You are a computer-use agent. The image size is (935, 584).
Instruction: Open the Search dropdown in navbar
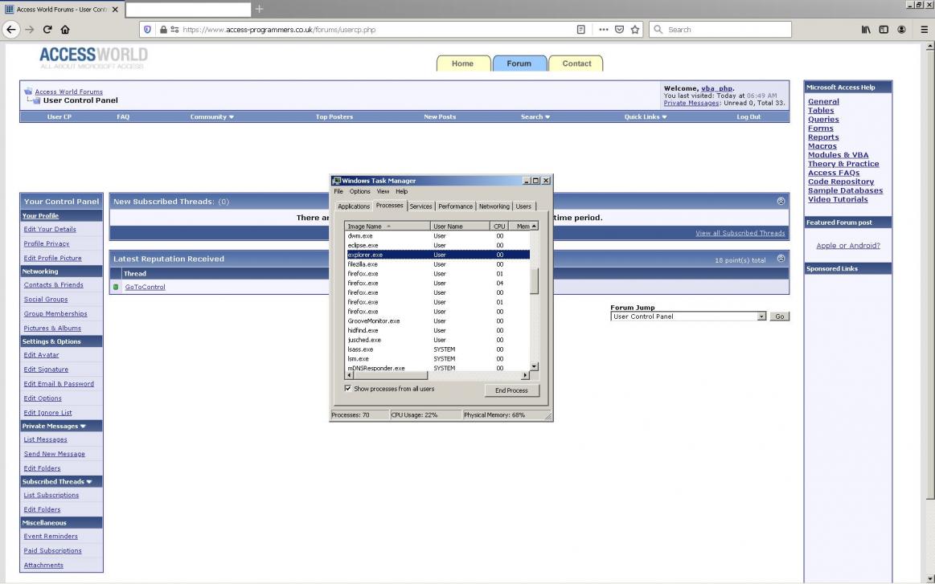point(535,116)
